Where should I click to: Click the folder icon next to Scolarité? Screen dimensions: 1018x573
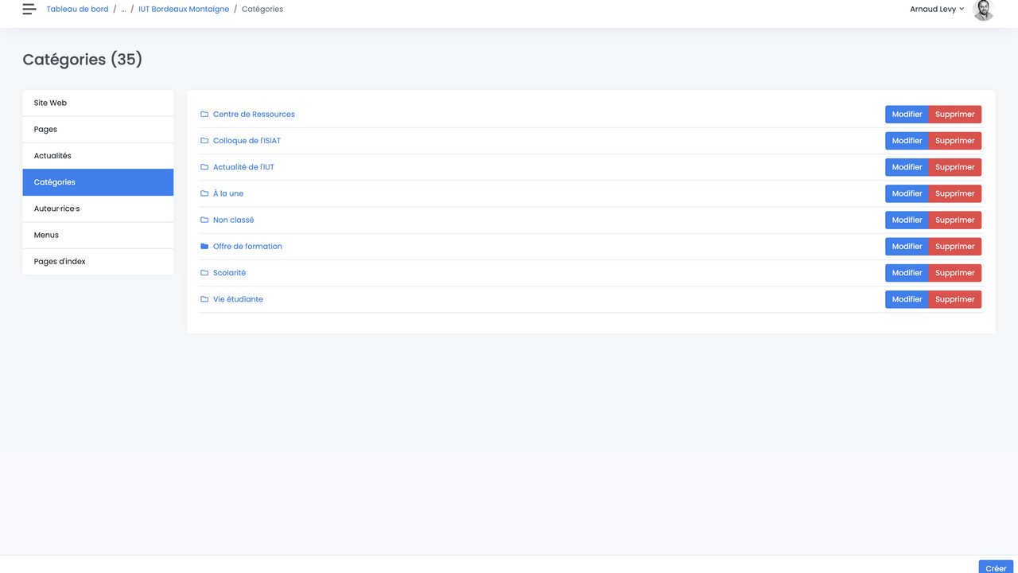pyautogui.click(x=204, y=273)
